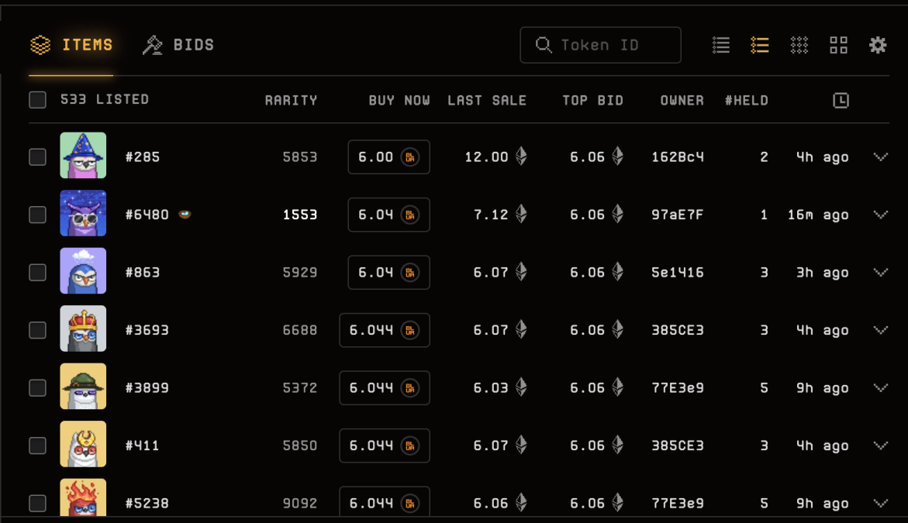Open the wizard hat owl thumbnail #285
The width and height of the screenshot is (908, 523).
[x=83, y=155]
